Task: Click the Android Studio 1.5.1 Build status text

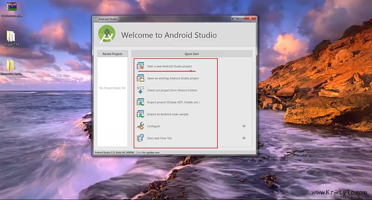Action: 115,153
